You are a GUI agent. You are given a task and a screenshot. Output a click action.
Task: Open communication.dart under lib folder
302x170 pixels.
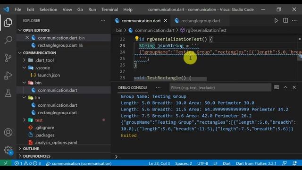coord(58,105)
